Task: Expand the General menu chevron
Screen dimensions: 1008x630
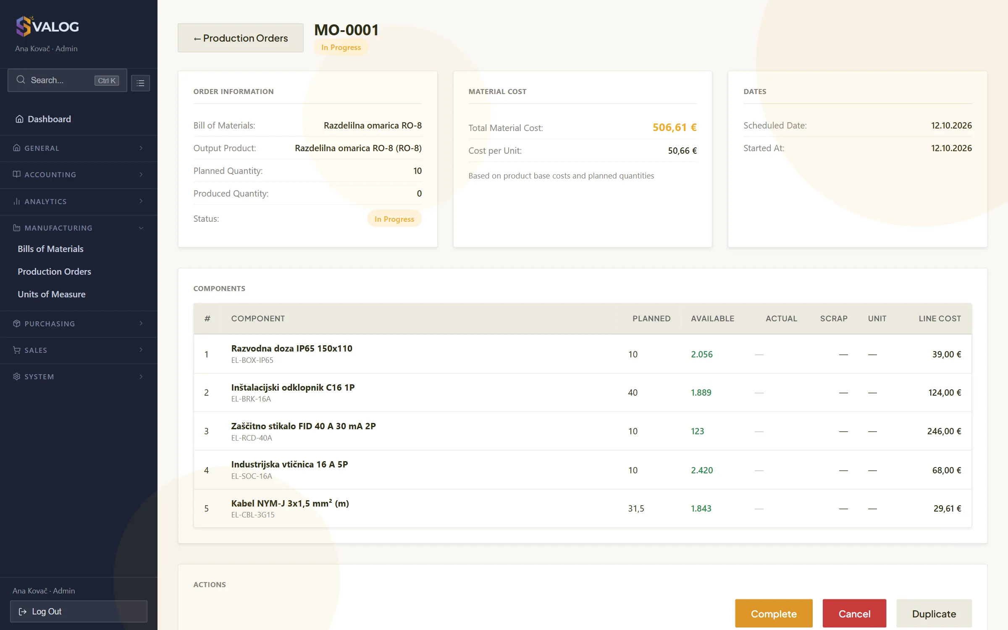Action: pyautogui.click(x=141, y=148)
